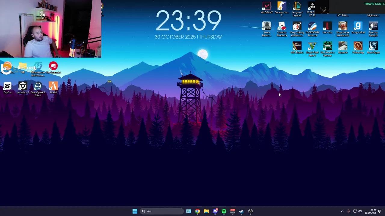Image resolution: width=385 pixels, height=216 pixels.
Task: Select the Thunderstore Mod Manager icon
Action: (x=38, y=69)
